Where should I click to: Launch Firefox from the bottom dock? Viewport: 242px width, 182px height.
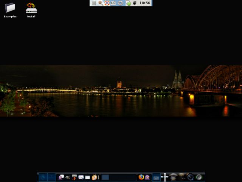[141, 177]
